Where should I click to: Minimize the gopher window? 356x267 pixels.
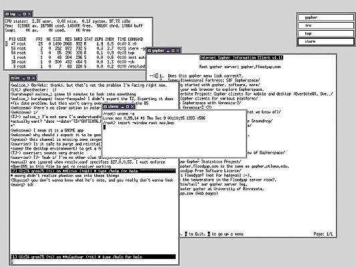(x=168, y=51)
